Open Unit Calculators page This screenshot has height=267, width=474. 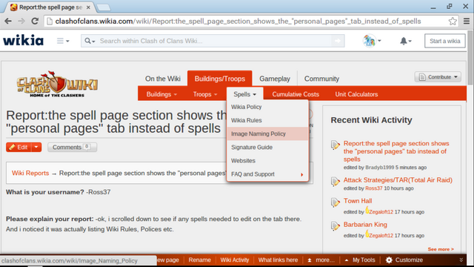coord(356,94)
